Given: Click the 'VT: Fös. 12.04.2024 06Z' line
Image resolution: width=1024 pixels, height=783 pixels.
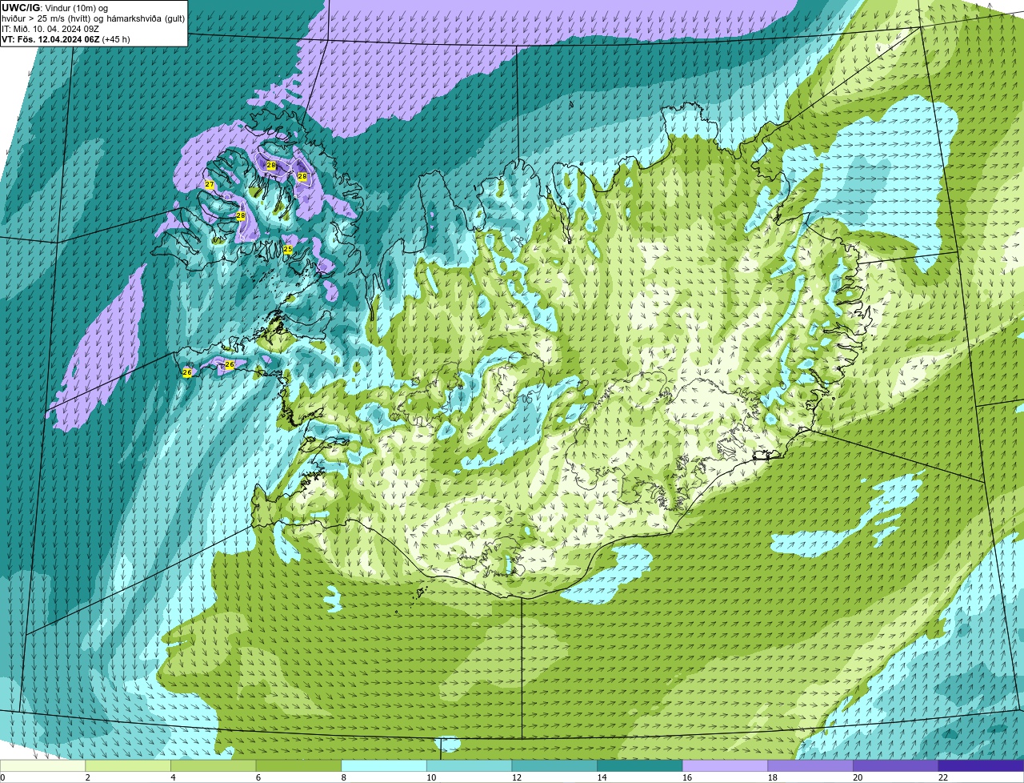Looking at the screenshot, I should point(50,38).
